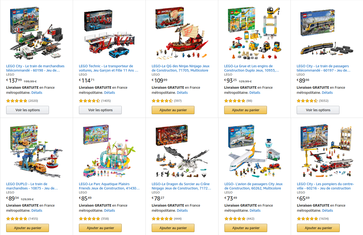
Task: Open the Ninjago QG des Ninjas ship image
Action: point(182,33)
